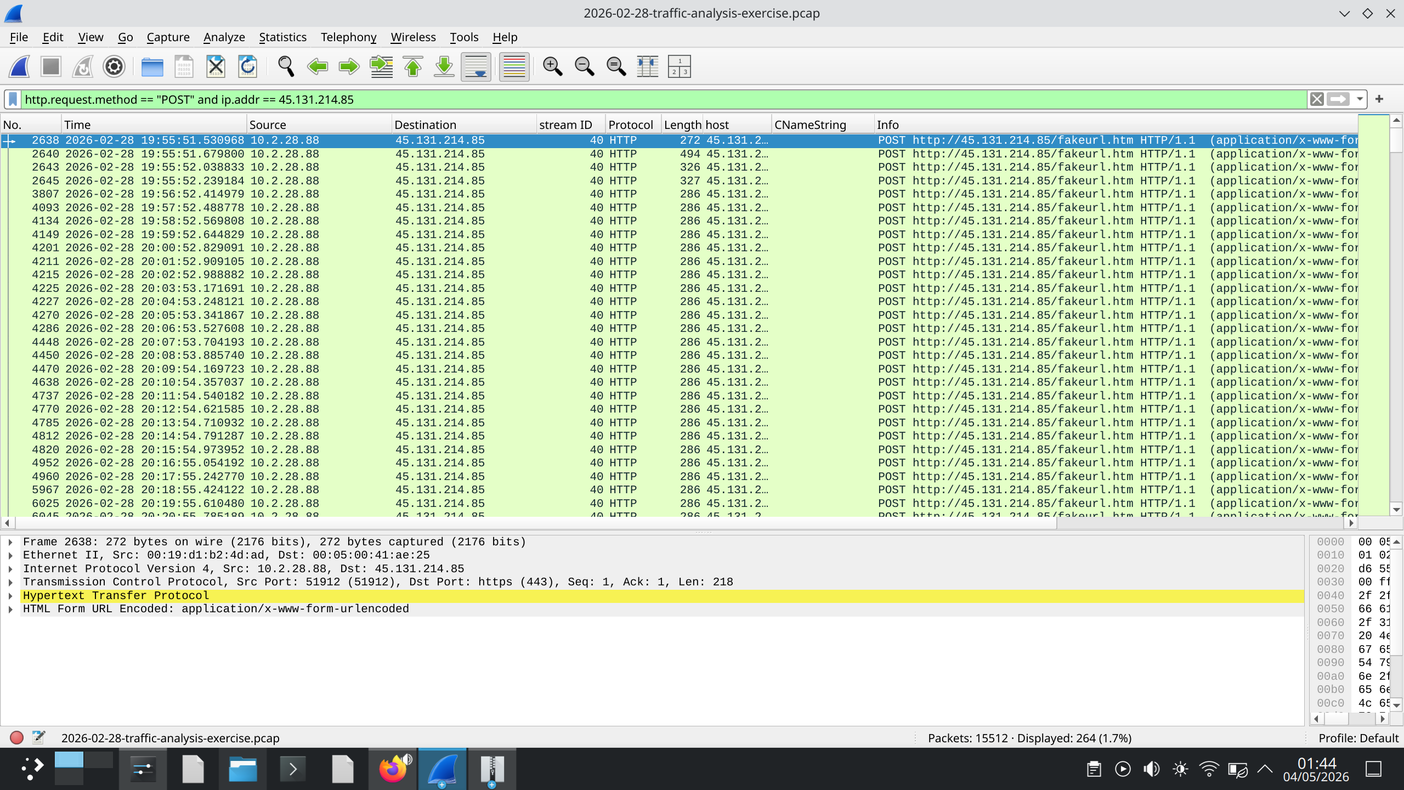Open the Wi-Fi network tray icon
Screen dimensions: 1404x790
(1209, 769)
